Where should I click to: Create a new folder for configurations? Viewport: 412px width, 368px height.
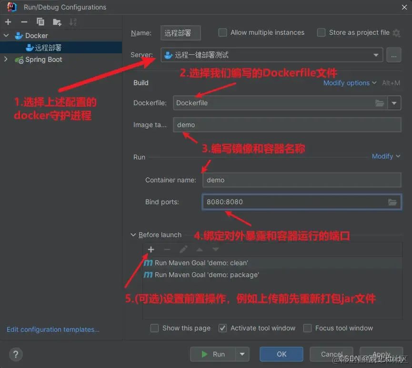[57, 22]
